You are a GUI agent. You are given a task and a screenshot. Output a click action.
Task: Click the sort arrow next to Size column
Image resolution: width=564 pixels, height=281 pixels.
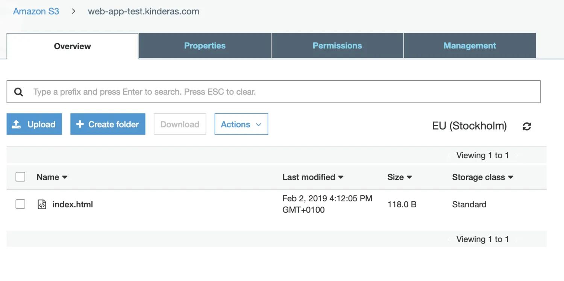(409, 177)
